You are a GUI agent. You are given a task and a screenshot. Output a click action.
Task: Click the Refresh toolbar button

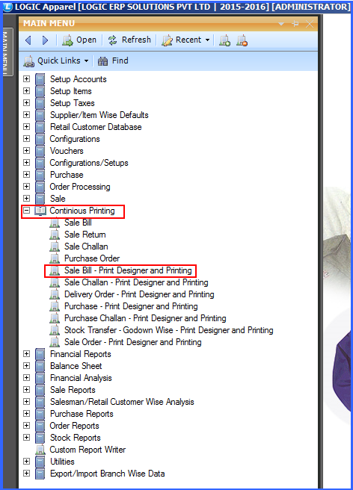point(129,40)
